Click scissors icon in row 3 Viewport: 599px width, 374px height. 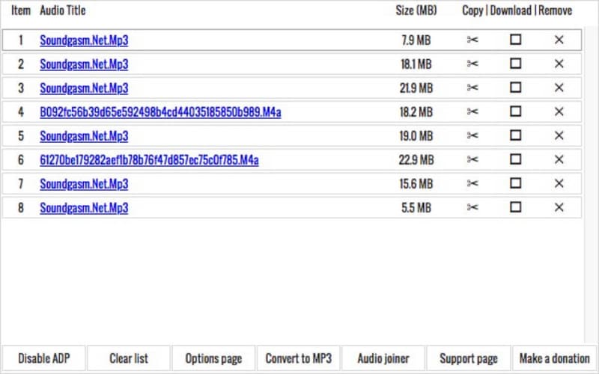point(472,88)
